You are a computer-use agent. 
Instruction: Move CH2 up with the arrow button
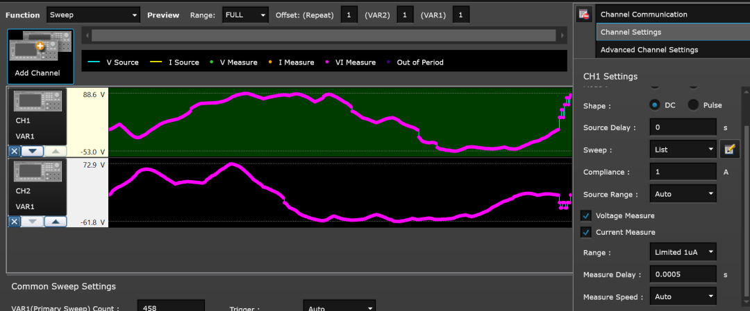(57, 222)
